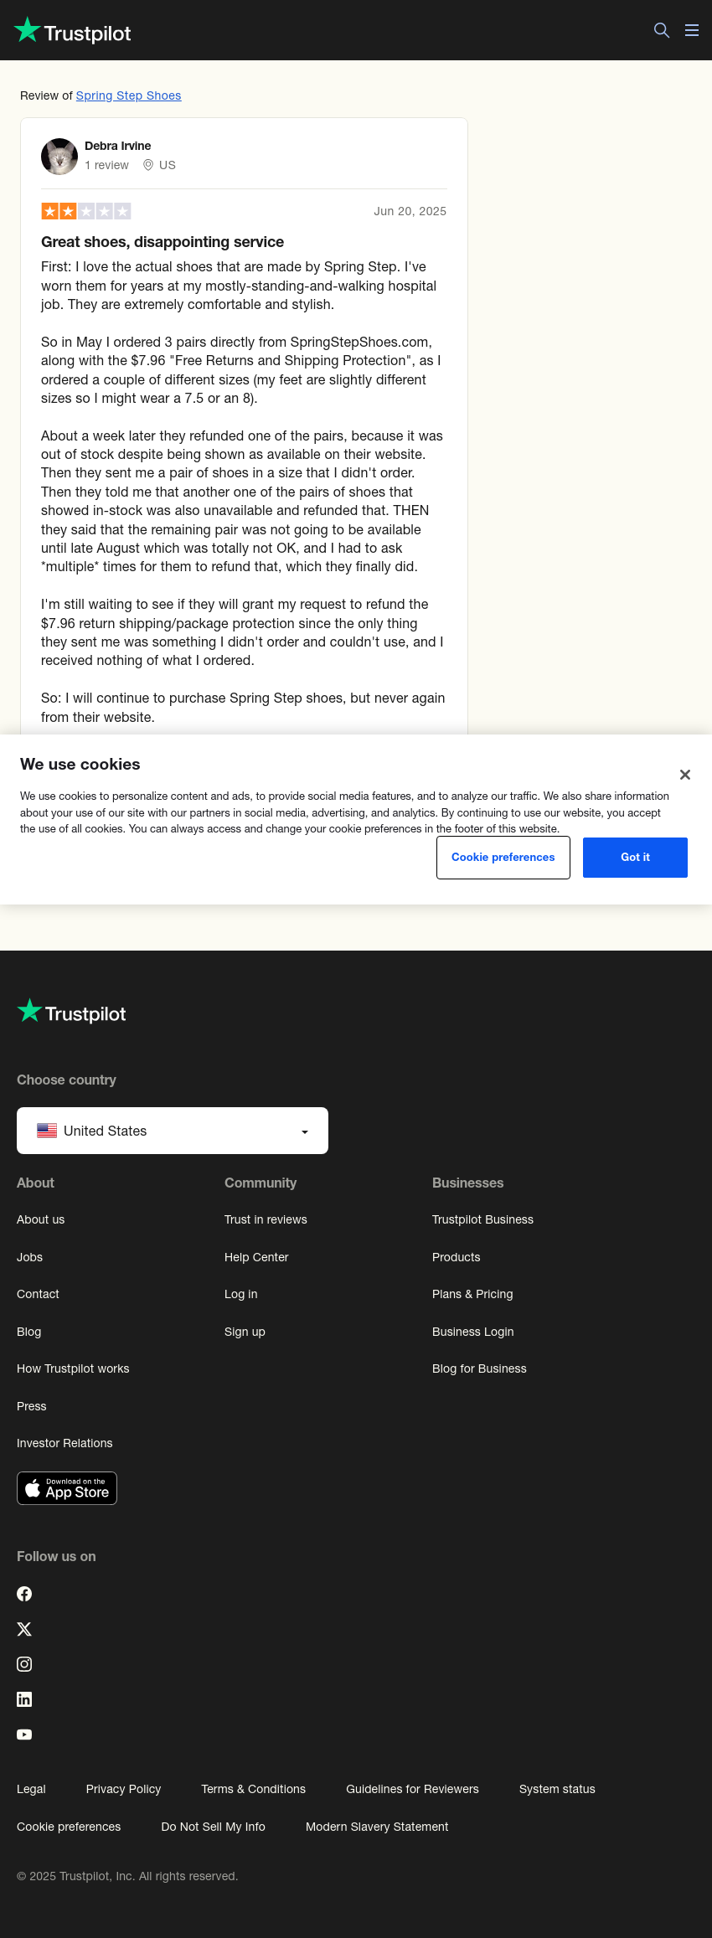Image resolution: width=712 pixels, height=1938 pixels.
Task: Open Trust in reviews link
Action: [266, 1219]
